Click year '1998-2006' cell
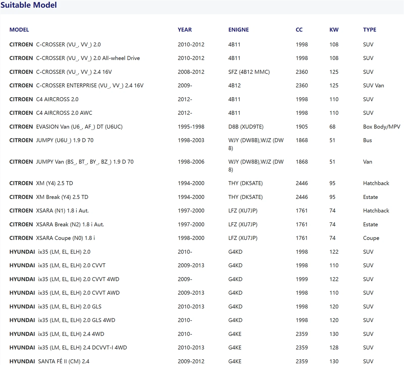Image resolution: width=404 pixels, height=365 pixels. [x=191, y=162]
